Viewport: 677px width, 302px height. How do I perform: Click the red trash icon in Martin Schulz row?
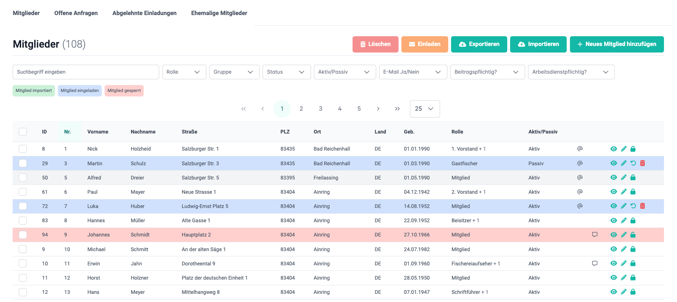pos(642,163)
